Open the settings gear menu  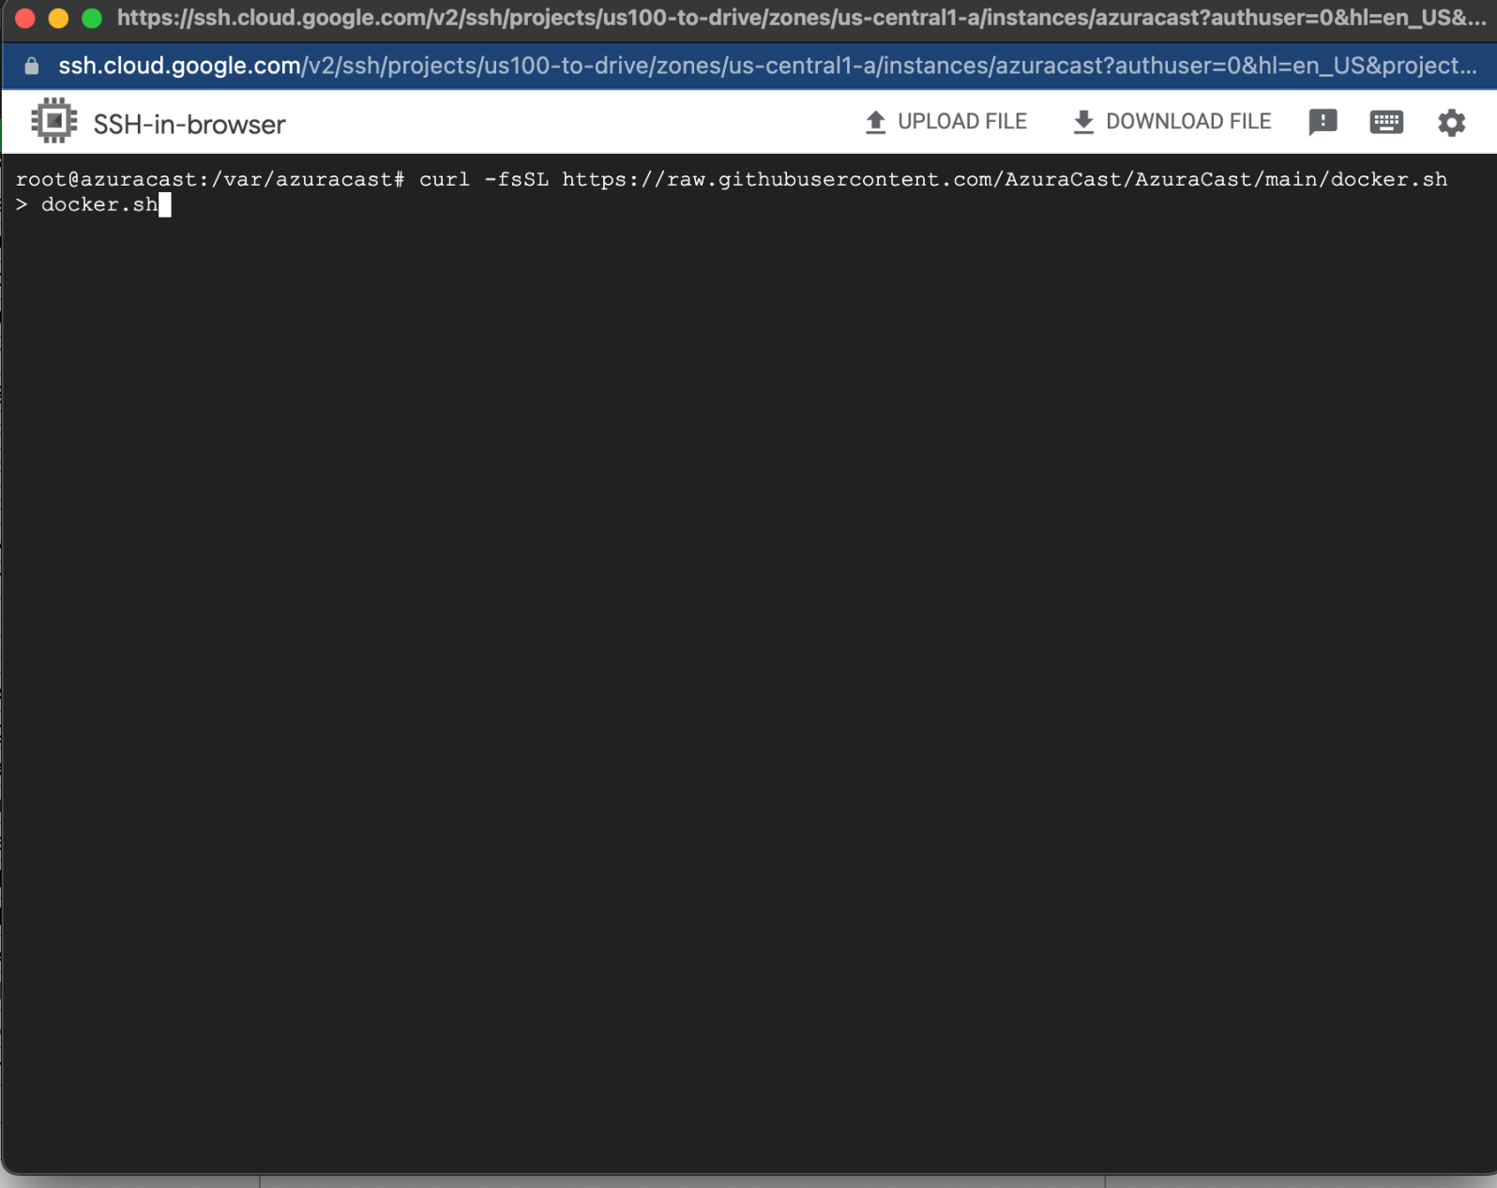tap(1451, 122)
